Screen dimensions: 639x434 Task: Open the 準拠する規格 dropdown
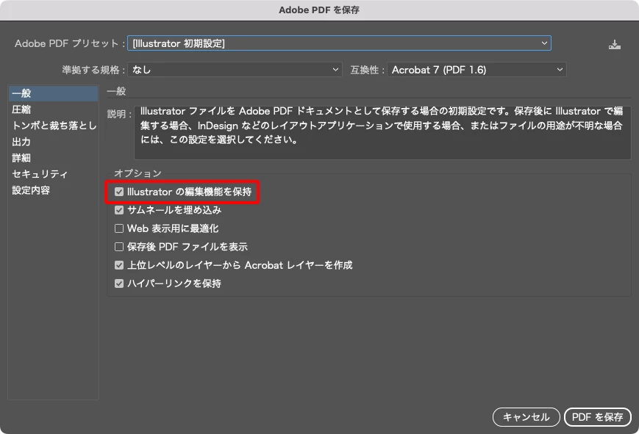pos(235,70)
